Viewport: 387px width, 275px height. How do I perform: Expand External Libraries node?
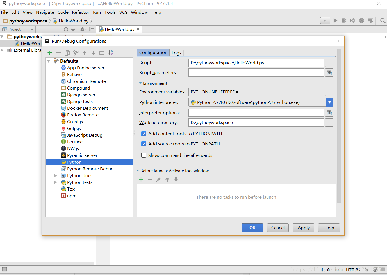click(2, 50)
